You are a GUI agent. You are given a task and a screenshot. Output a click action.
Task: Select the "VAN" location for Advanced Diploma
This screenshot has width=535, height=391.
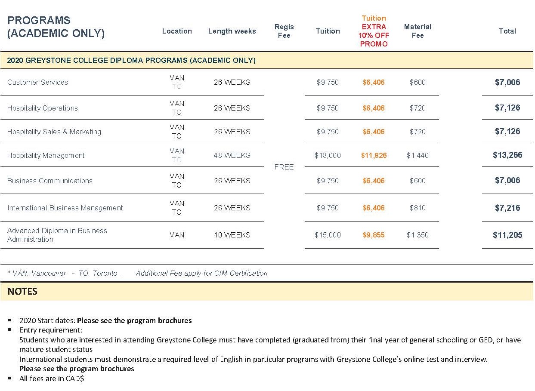(x=177, y=235)
